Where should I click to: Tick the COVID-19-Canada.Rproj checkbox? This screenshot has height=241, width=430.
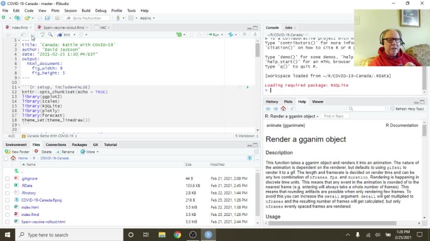coord(7,200)
